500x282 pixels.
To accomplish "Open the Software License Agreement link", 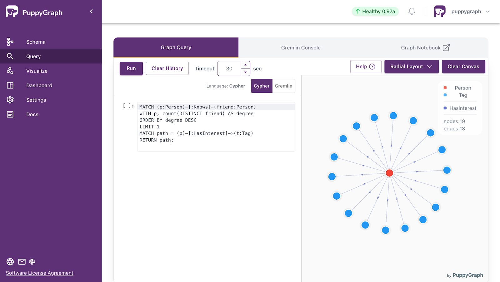I will coord(39,273).
